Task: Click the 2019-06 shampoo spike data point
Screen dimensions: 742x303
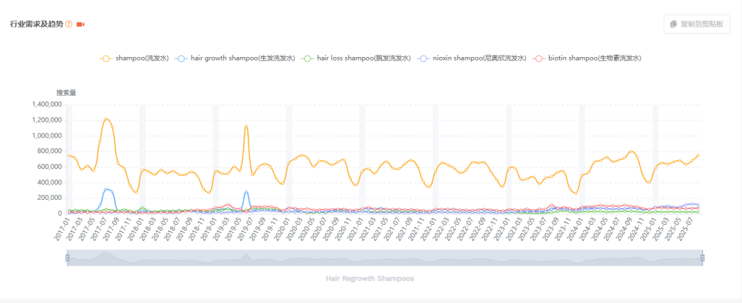Action: pos(246,126)
